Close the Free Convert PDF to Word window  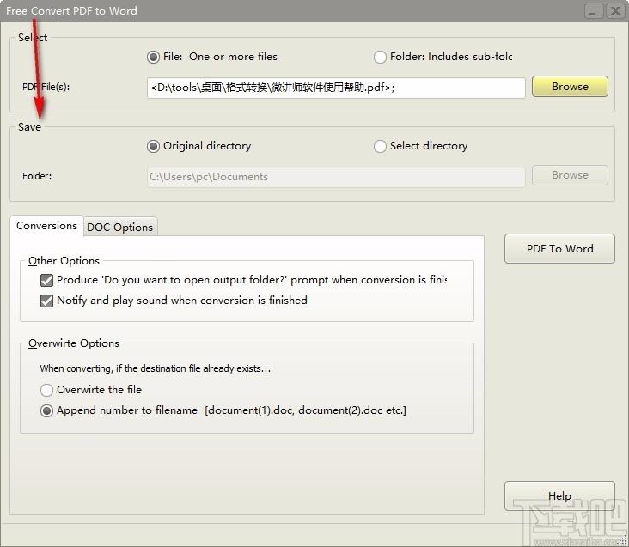point(615,11)
